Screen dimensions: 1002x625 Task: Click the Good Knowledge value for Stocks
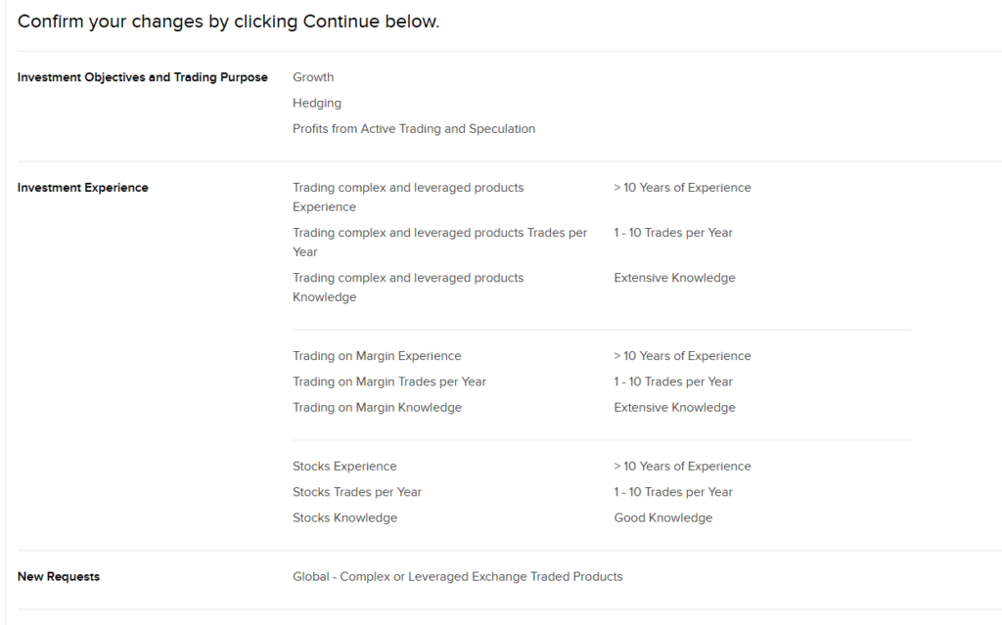pyautogui.click(x=663, y=517)
